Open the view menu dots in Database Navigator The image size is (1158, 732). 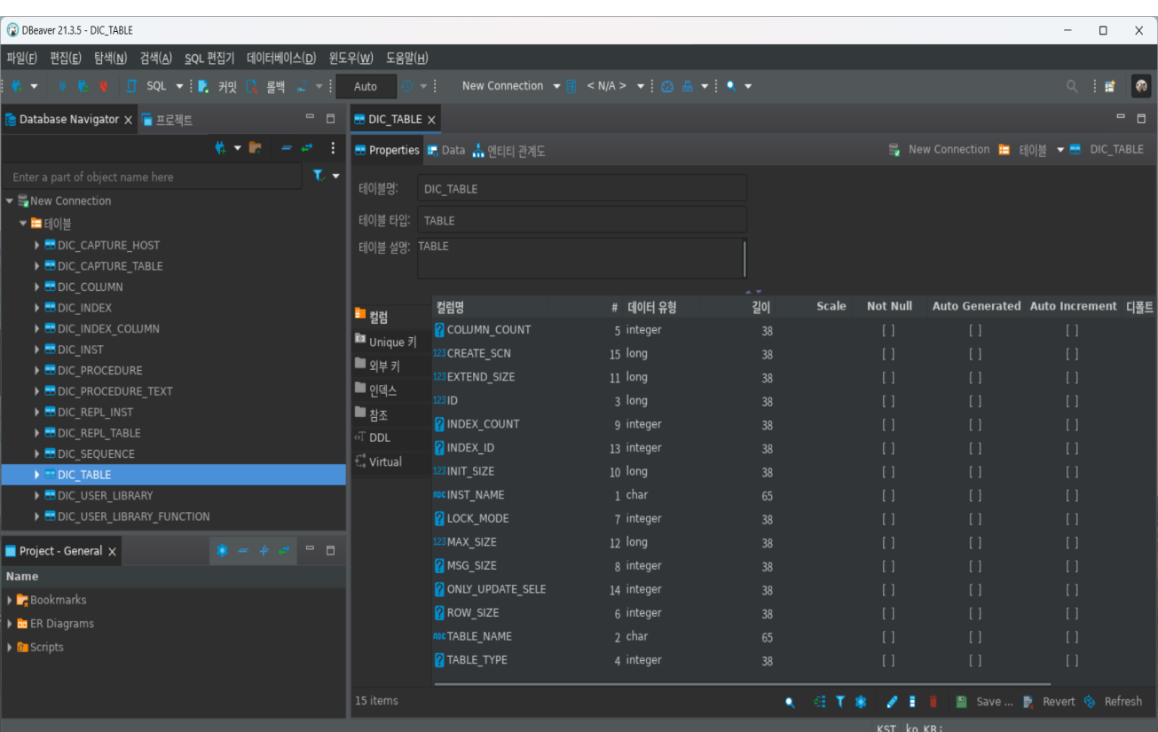[x=333, y=148]
